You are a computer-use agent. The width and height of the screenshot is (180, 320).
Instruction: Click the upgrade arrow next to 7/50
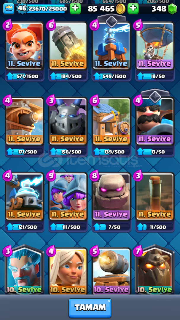(x=97, y=227)
